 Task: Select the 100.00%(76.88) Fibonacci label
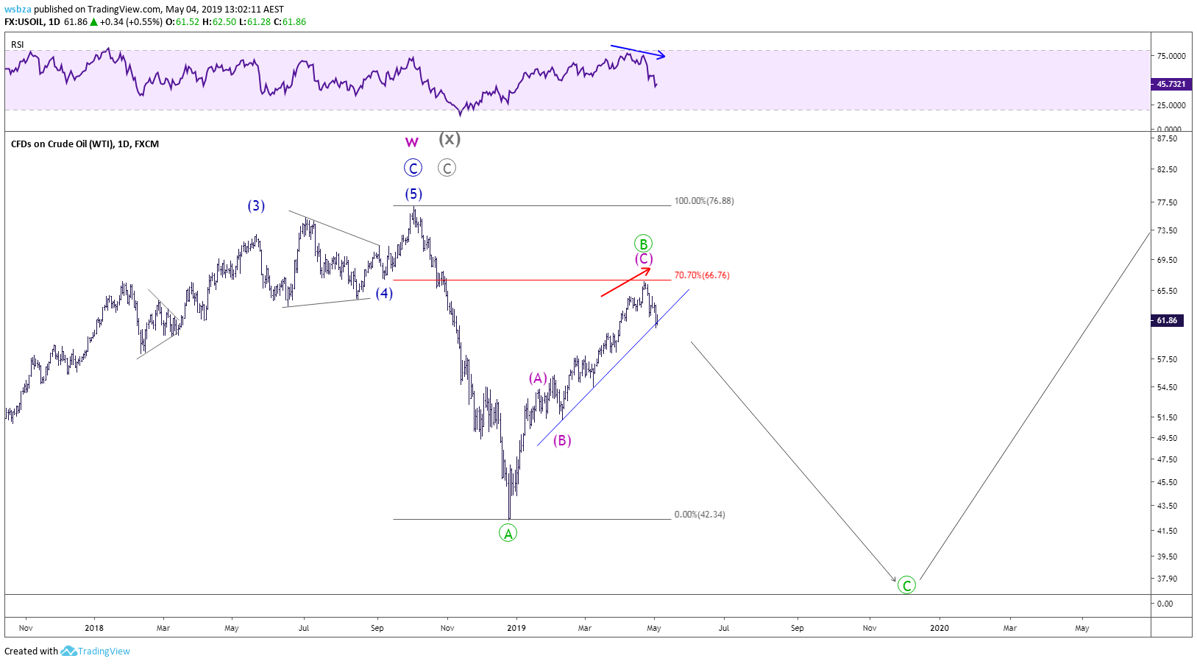(704, 201)
